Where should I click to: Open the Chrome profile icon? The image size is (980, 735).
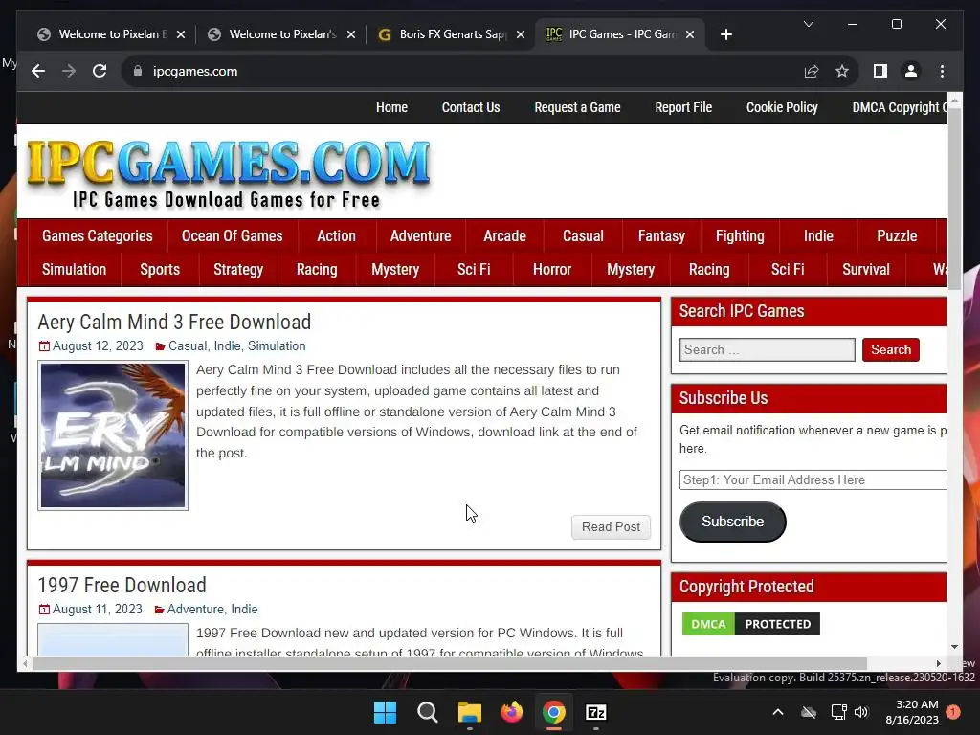pos(911,71)
